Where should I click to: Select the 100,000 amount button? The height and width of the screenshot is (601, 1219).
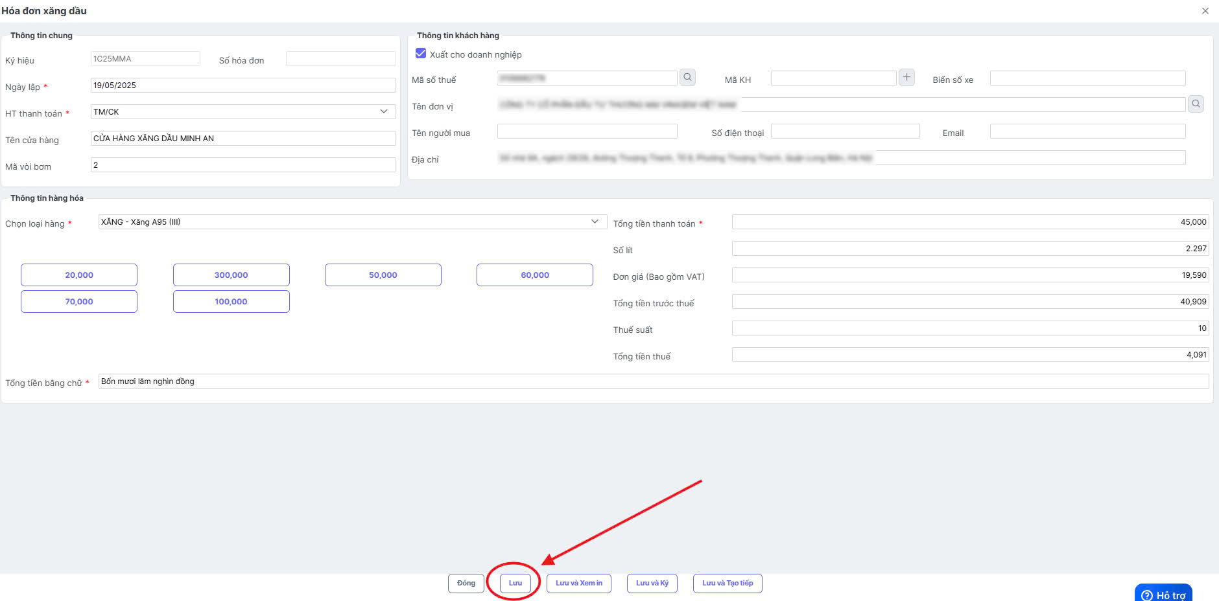(x=231, y=302)
